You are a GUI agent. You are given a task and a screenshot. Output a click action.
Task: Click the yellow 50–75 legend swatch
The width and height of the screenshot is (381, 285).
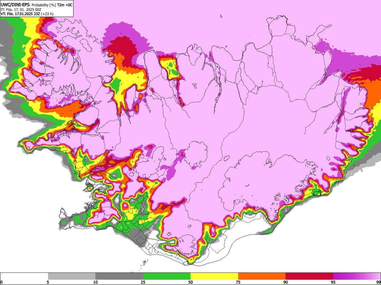click(214, 276)
